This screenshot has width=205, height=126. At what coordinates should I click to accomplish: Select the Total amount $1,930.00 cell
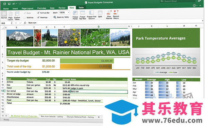[65, 103]
